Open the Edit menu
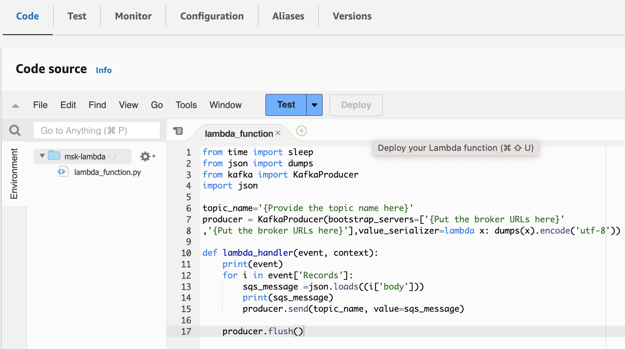The width and height of the screenshot is (625, 349). [68, 105]
